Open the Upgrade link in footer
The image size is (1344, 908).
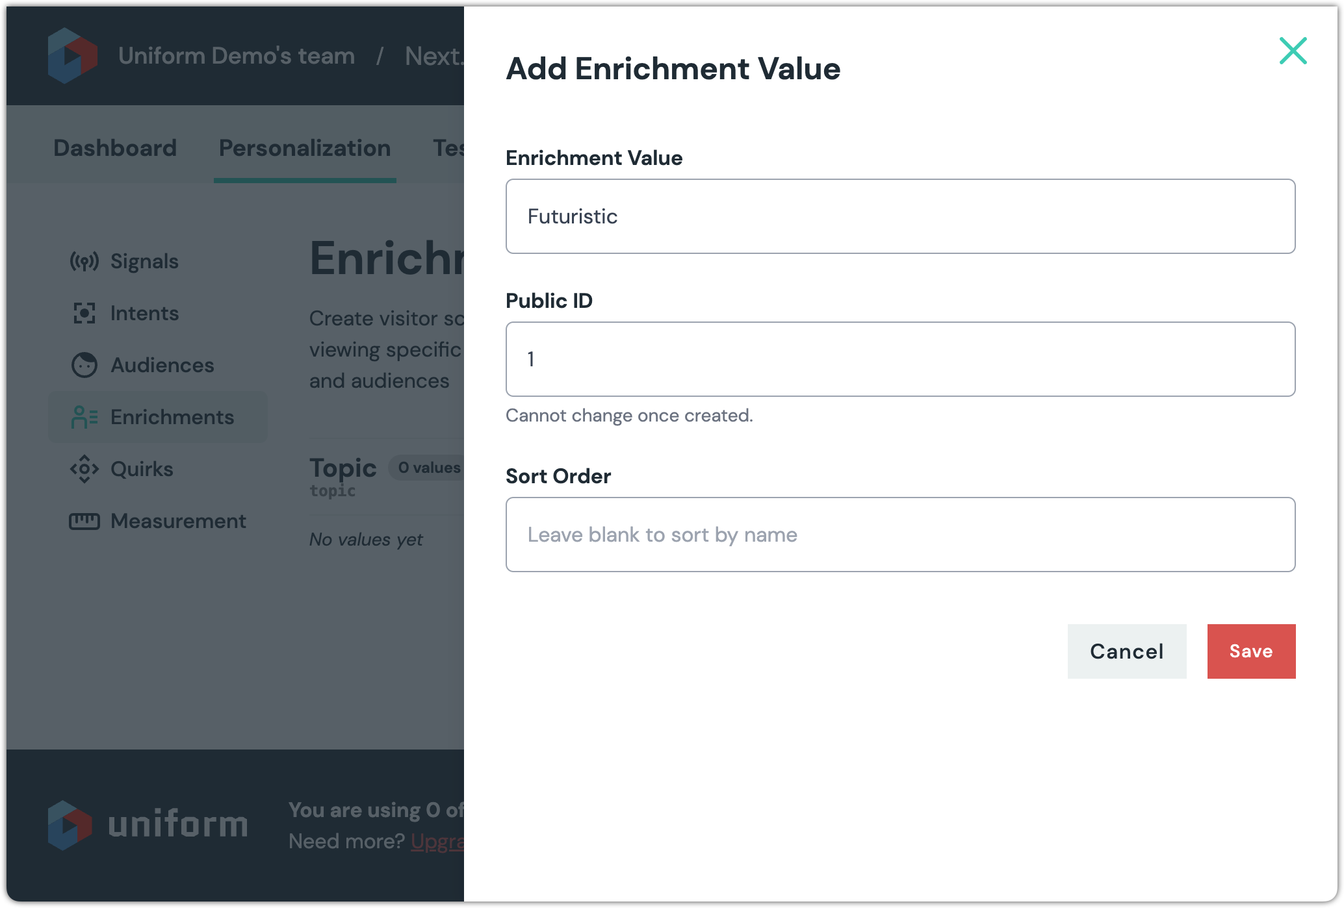[437, 842]
